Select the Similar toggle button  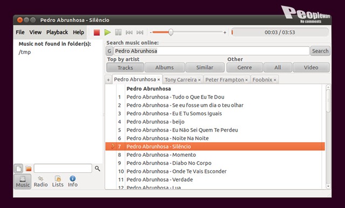click(205, 67)
